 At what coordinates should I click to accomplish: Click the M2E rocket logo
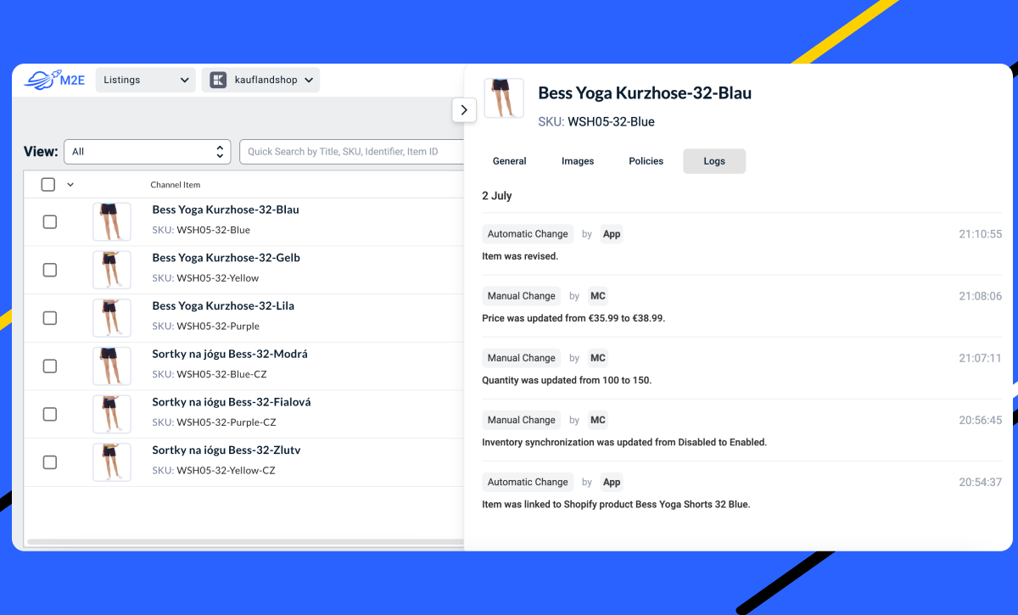pyautogui.click(x=54, y=80)
